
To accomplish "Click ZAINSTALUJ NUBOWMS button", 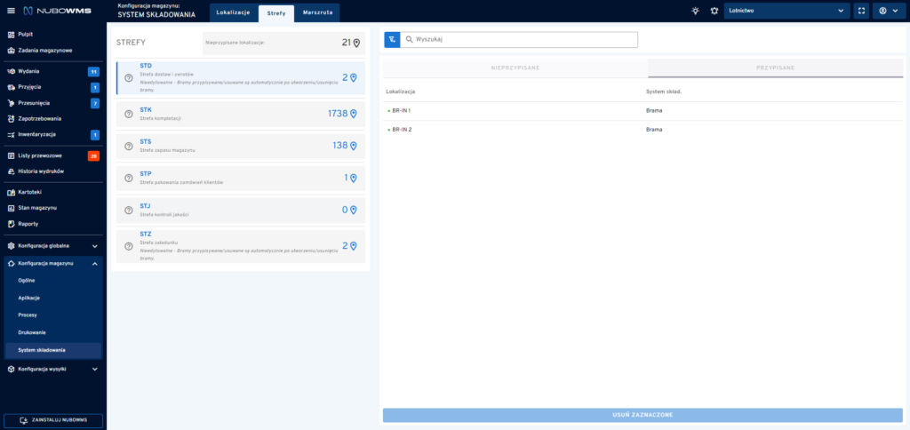I will [x=53, y=420].
